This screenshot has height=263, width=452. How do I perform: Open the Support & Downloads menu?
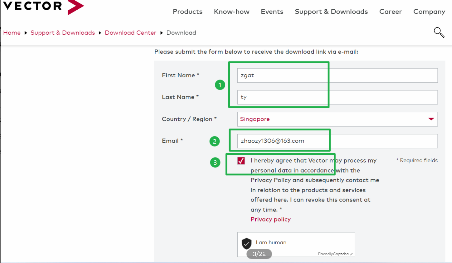click(x=331, y=12)
